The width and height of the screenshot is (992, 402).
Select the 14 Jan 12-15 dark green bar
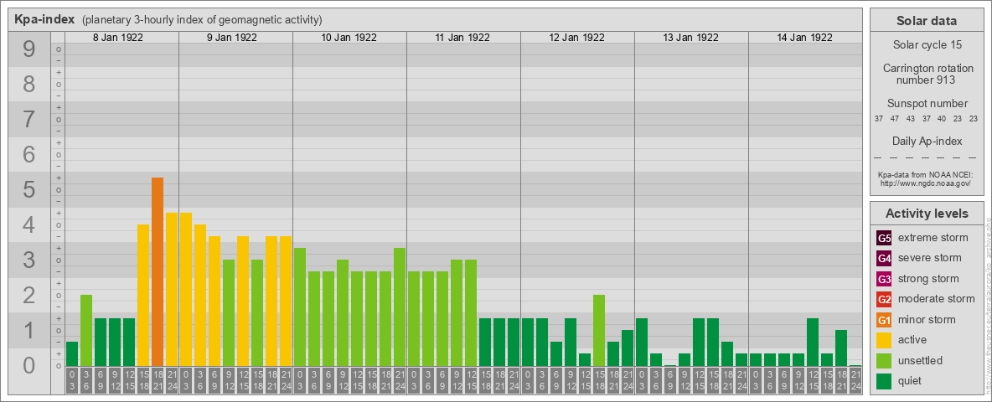[813, 342]
